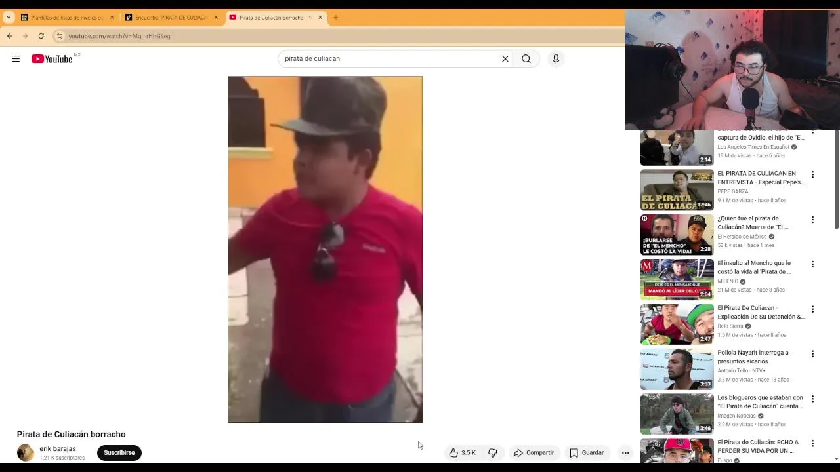
Task: Open thumbnail for captura de Ovidio video
Action: pos(677,148)
